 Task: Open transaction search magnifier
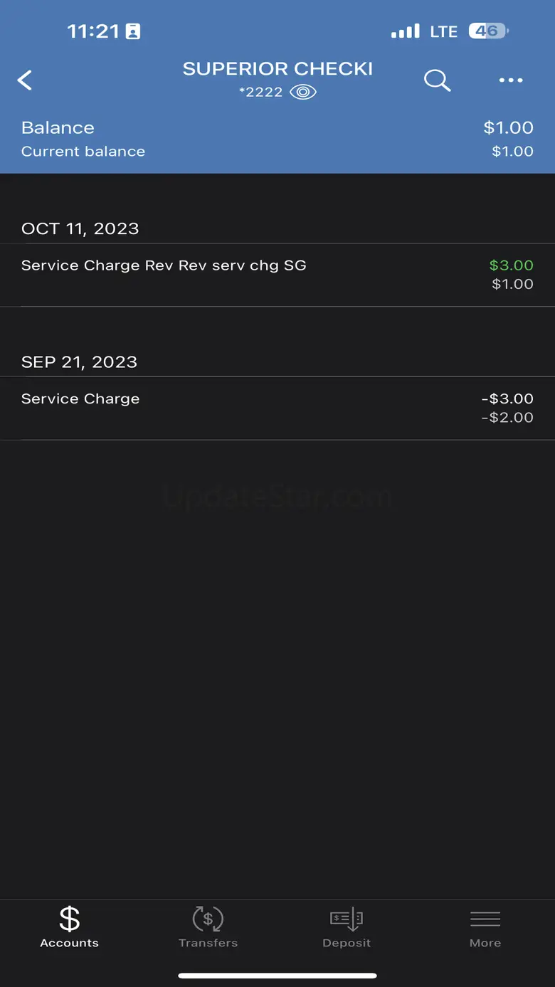[437, 80]
